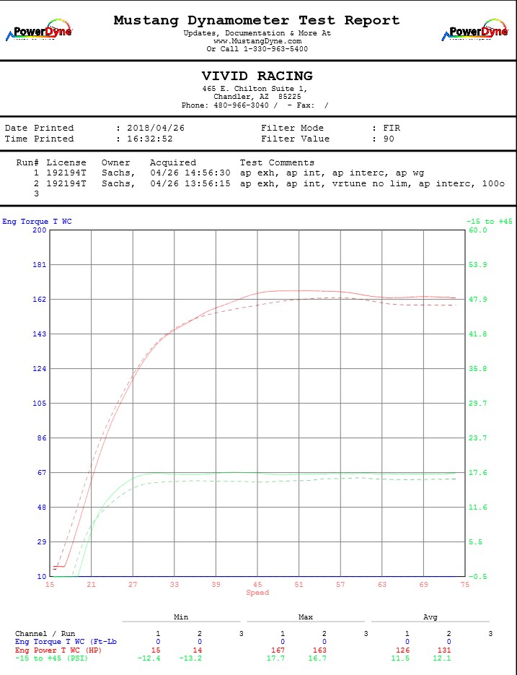This screenshot has height=675, width=517.
Task: Click the Mustang Dynamometer Test Report title
Action: click(x=257, y=20)
